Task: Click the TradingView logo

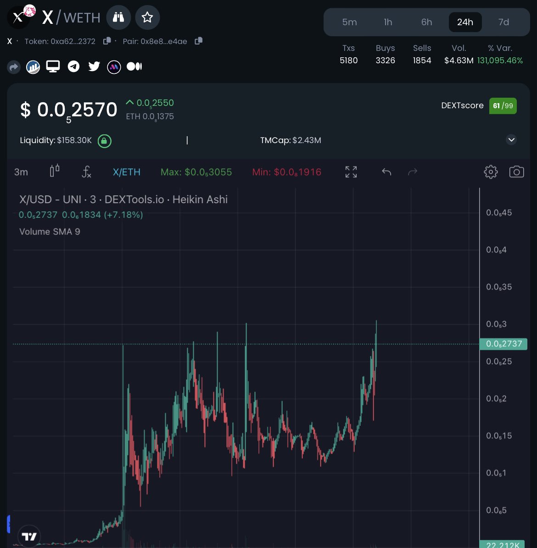Action: [29, 536]
